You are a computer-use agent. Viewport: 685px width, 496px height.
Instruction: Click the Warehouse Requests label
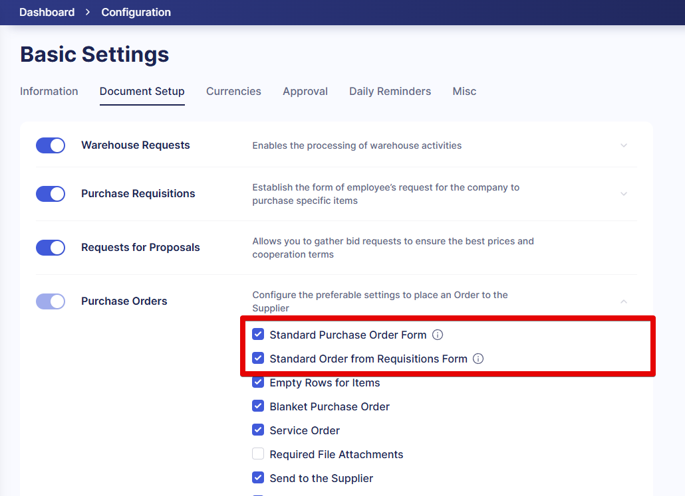pos(136,145)
